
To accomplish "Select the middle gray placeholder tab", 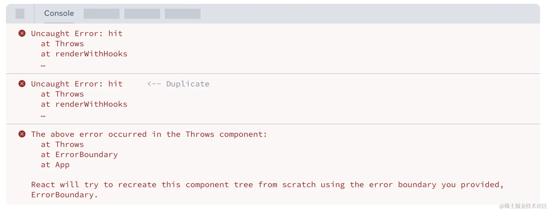I will pyautogui.click(x=142, y=14).
